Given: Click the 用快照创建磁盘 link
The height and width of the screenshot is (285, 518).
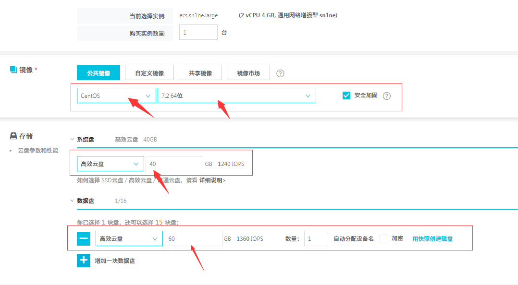Looking at the screenshot, I should pos(432,238).
